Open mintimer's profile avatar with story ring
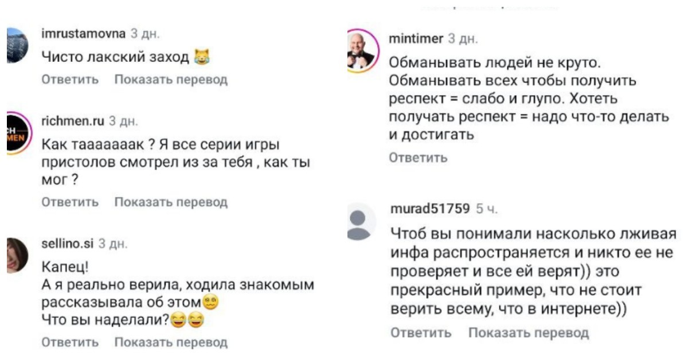Viewport: 688px width, 361px height. point(362,50)
